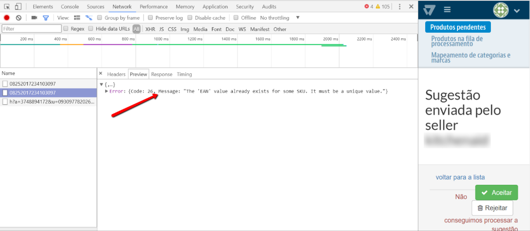Toggle the device toolbar icon
The width and height of the screenshot is (530, 231).
click(18, 7)
